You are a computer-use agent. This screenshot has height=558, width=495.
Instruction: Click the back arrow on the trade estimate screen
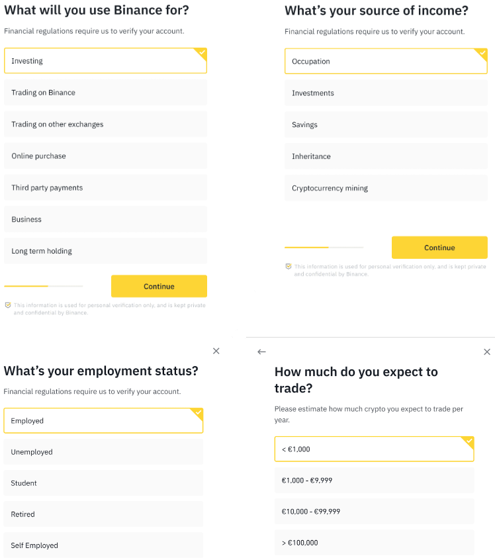261,351
